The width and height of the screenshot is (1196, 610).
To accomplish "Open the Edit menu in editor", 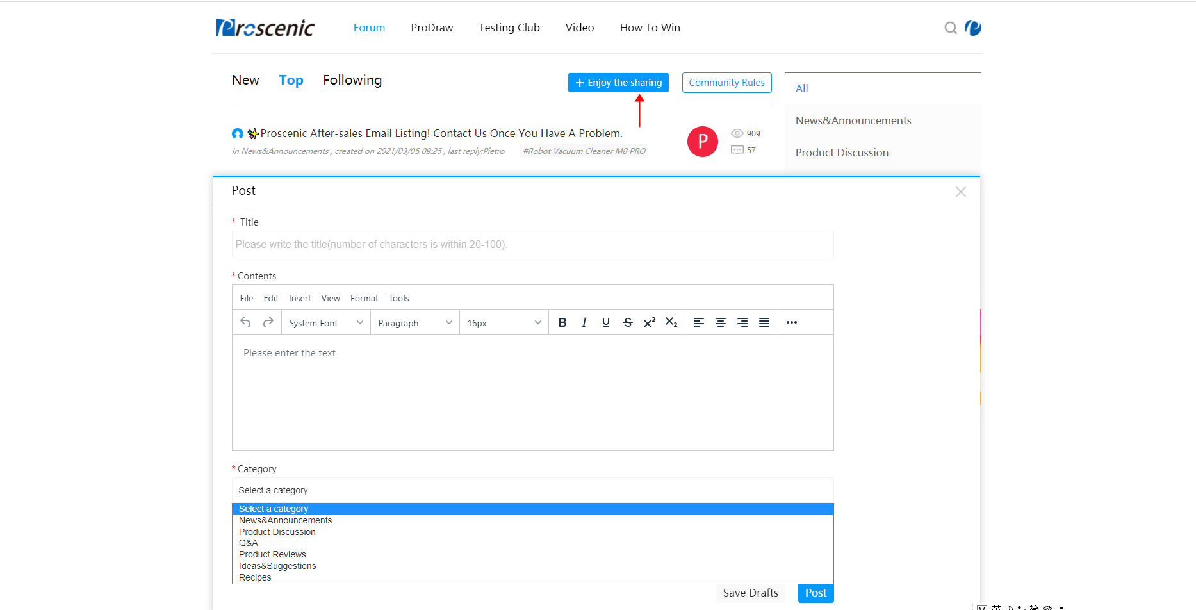I will coord(271,298).
